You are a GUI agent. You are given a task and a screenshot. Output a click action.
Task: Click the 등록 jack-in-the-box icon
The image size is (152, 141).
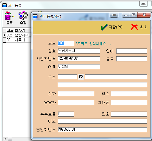[9, 16]
